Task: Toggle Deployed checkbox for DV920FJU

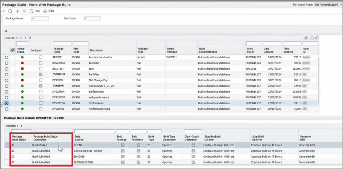Action: pos(41,74)
